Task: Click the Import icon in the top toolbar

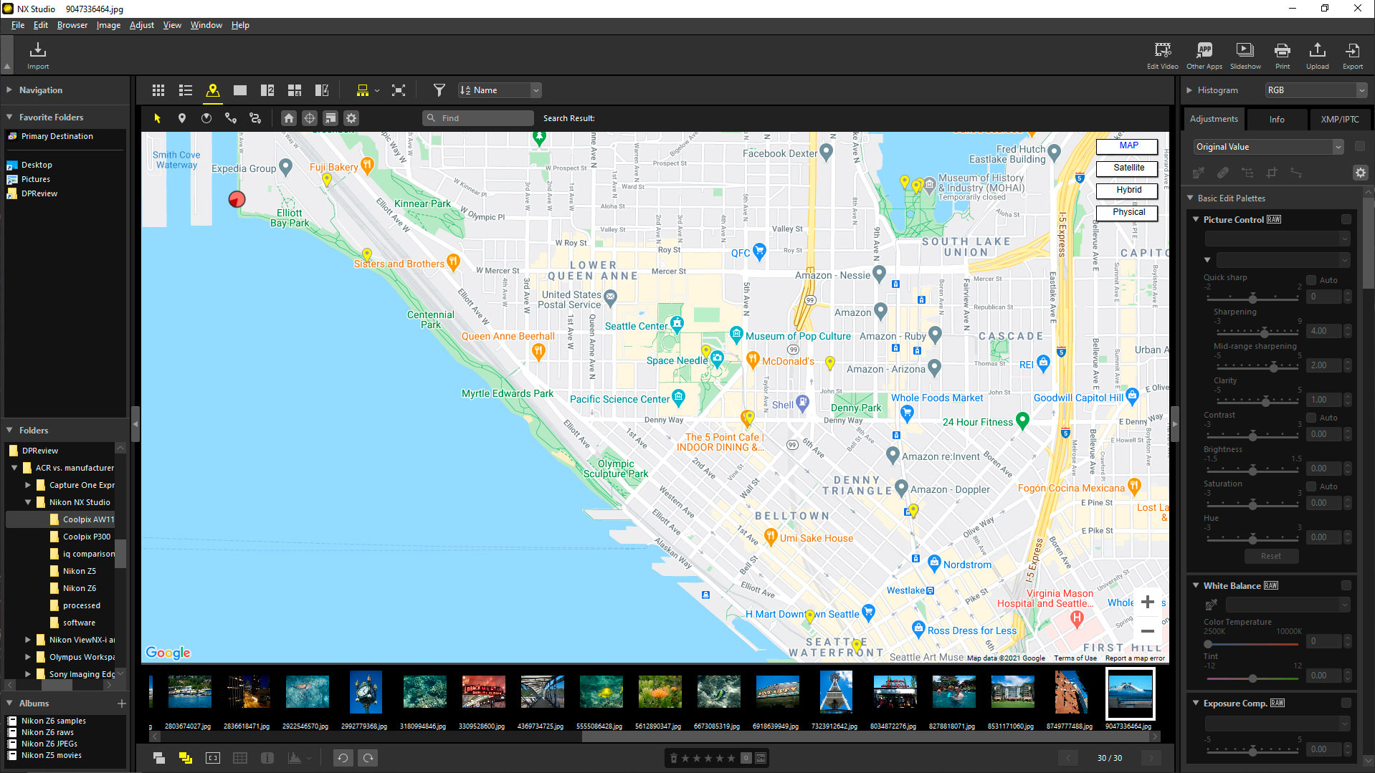Action: pos(38,55)
